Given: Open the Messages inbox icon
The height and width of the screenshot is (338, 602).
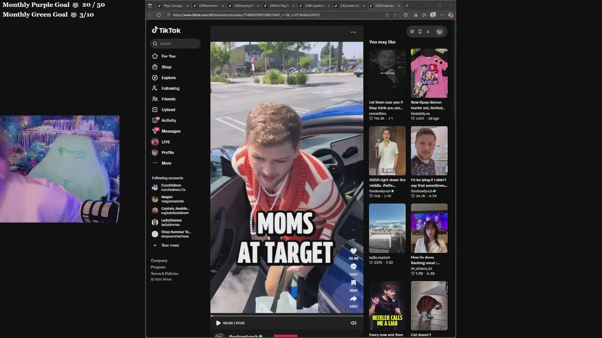Looking at the screenshot, I should click(x=155, y=131).
